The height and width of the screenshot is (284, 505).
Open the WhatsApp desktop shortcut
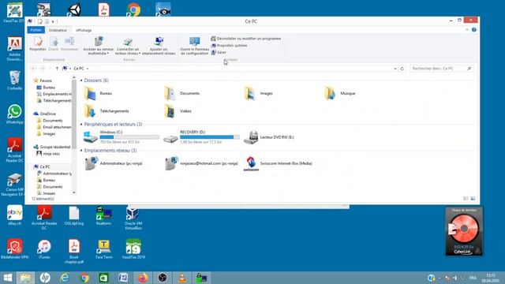coord(14,114)
